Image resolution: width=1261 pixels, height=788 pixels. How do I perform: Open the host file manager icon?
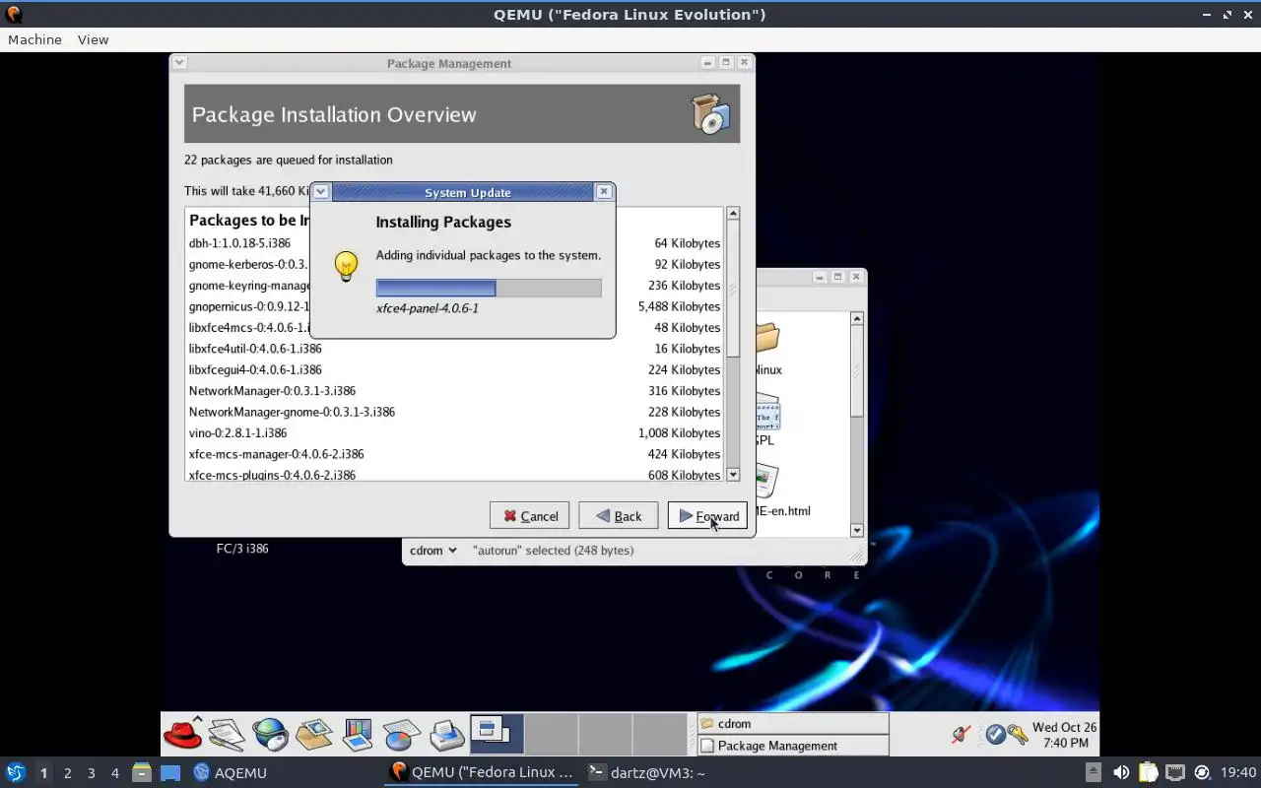[x=141, y=772]
